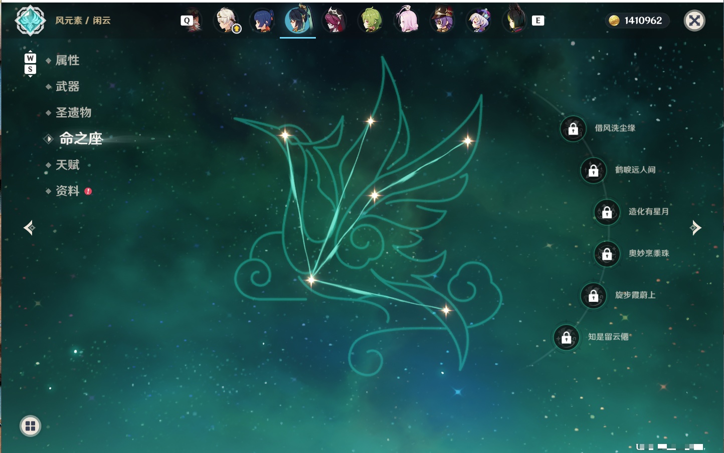Image resolution: width=724 pixels, height=453 pixels.
Task: Close the character screen
Action: [694, 21]
